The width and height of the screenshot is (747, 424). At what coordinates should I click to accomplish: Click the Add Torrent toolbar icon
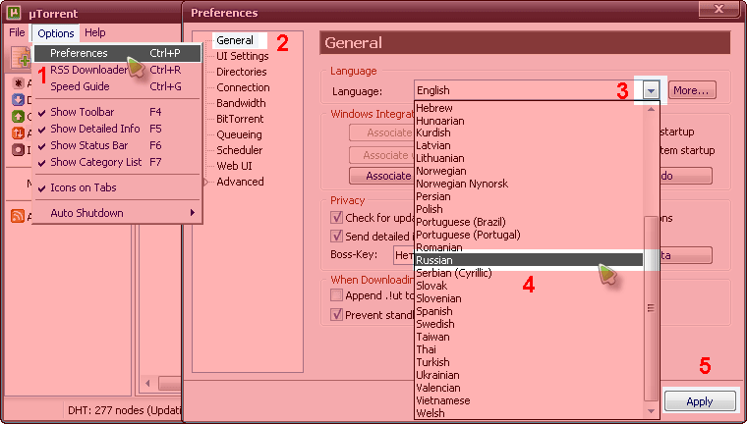click(x=22, y=59)
